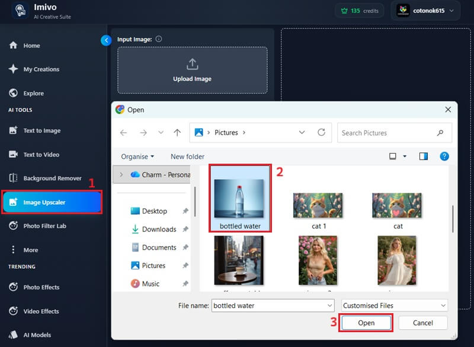Click the Input Image info icon

(x=159, y=39)
